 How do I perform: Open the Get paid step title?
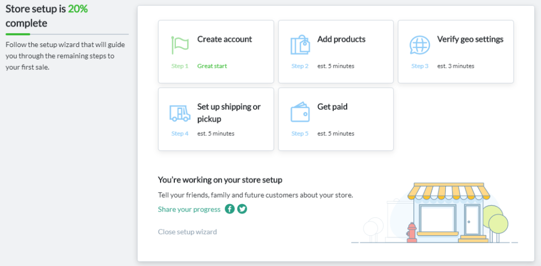tap(332, 107)
